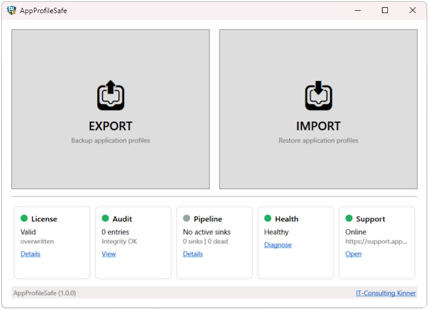This screenshot has width=429, height=310.
Task: Click the green Support status dot
Action: click(349, 219)
